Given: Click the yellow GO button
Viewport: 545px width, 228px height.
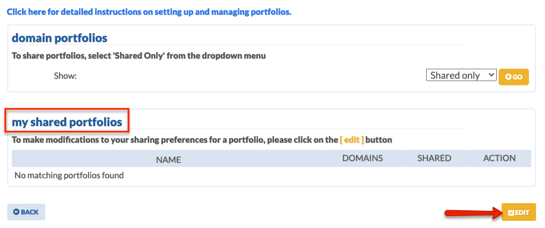Looking at the screenshot, I should [514, 77].
